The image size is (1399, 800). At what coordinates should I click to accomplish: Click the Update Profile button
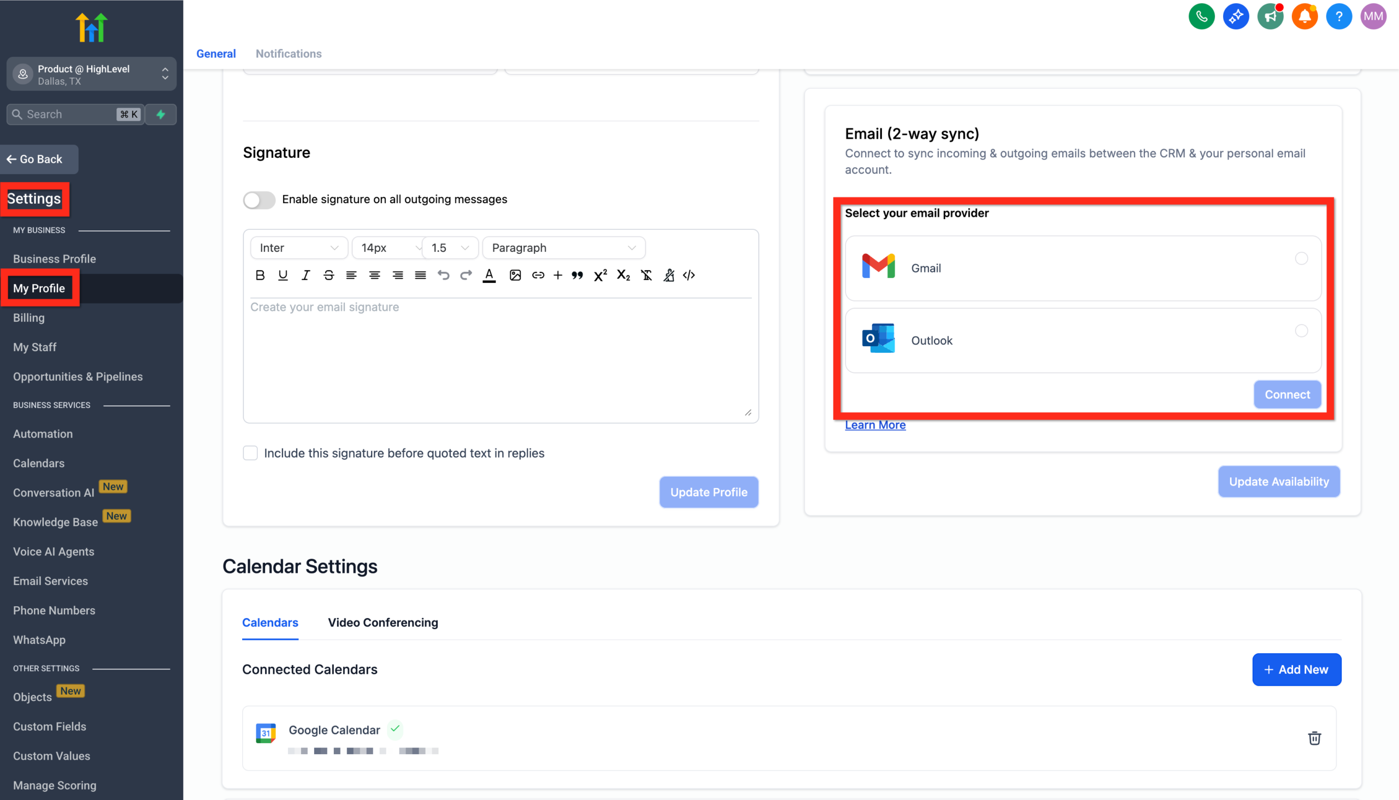pyautogui.click(x=708, y=492)
